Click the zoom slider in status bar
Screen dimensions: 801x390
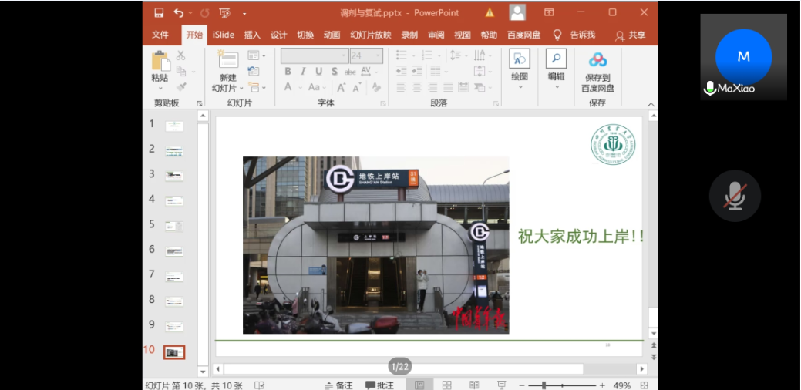pos(544,385)
